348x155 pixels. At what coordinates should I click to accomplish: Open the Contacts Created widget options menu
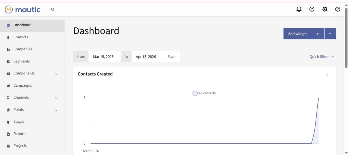pyautogui.click(x=328, y=74)
